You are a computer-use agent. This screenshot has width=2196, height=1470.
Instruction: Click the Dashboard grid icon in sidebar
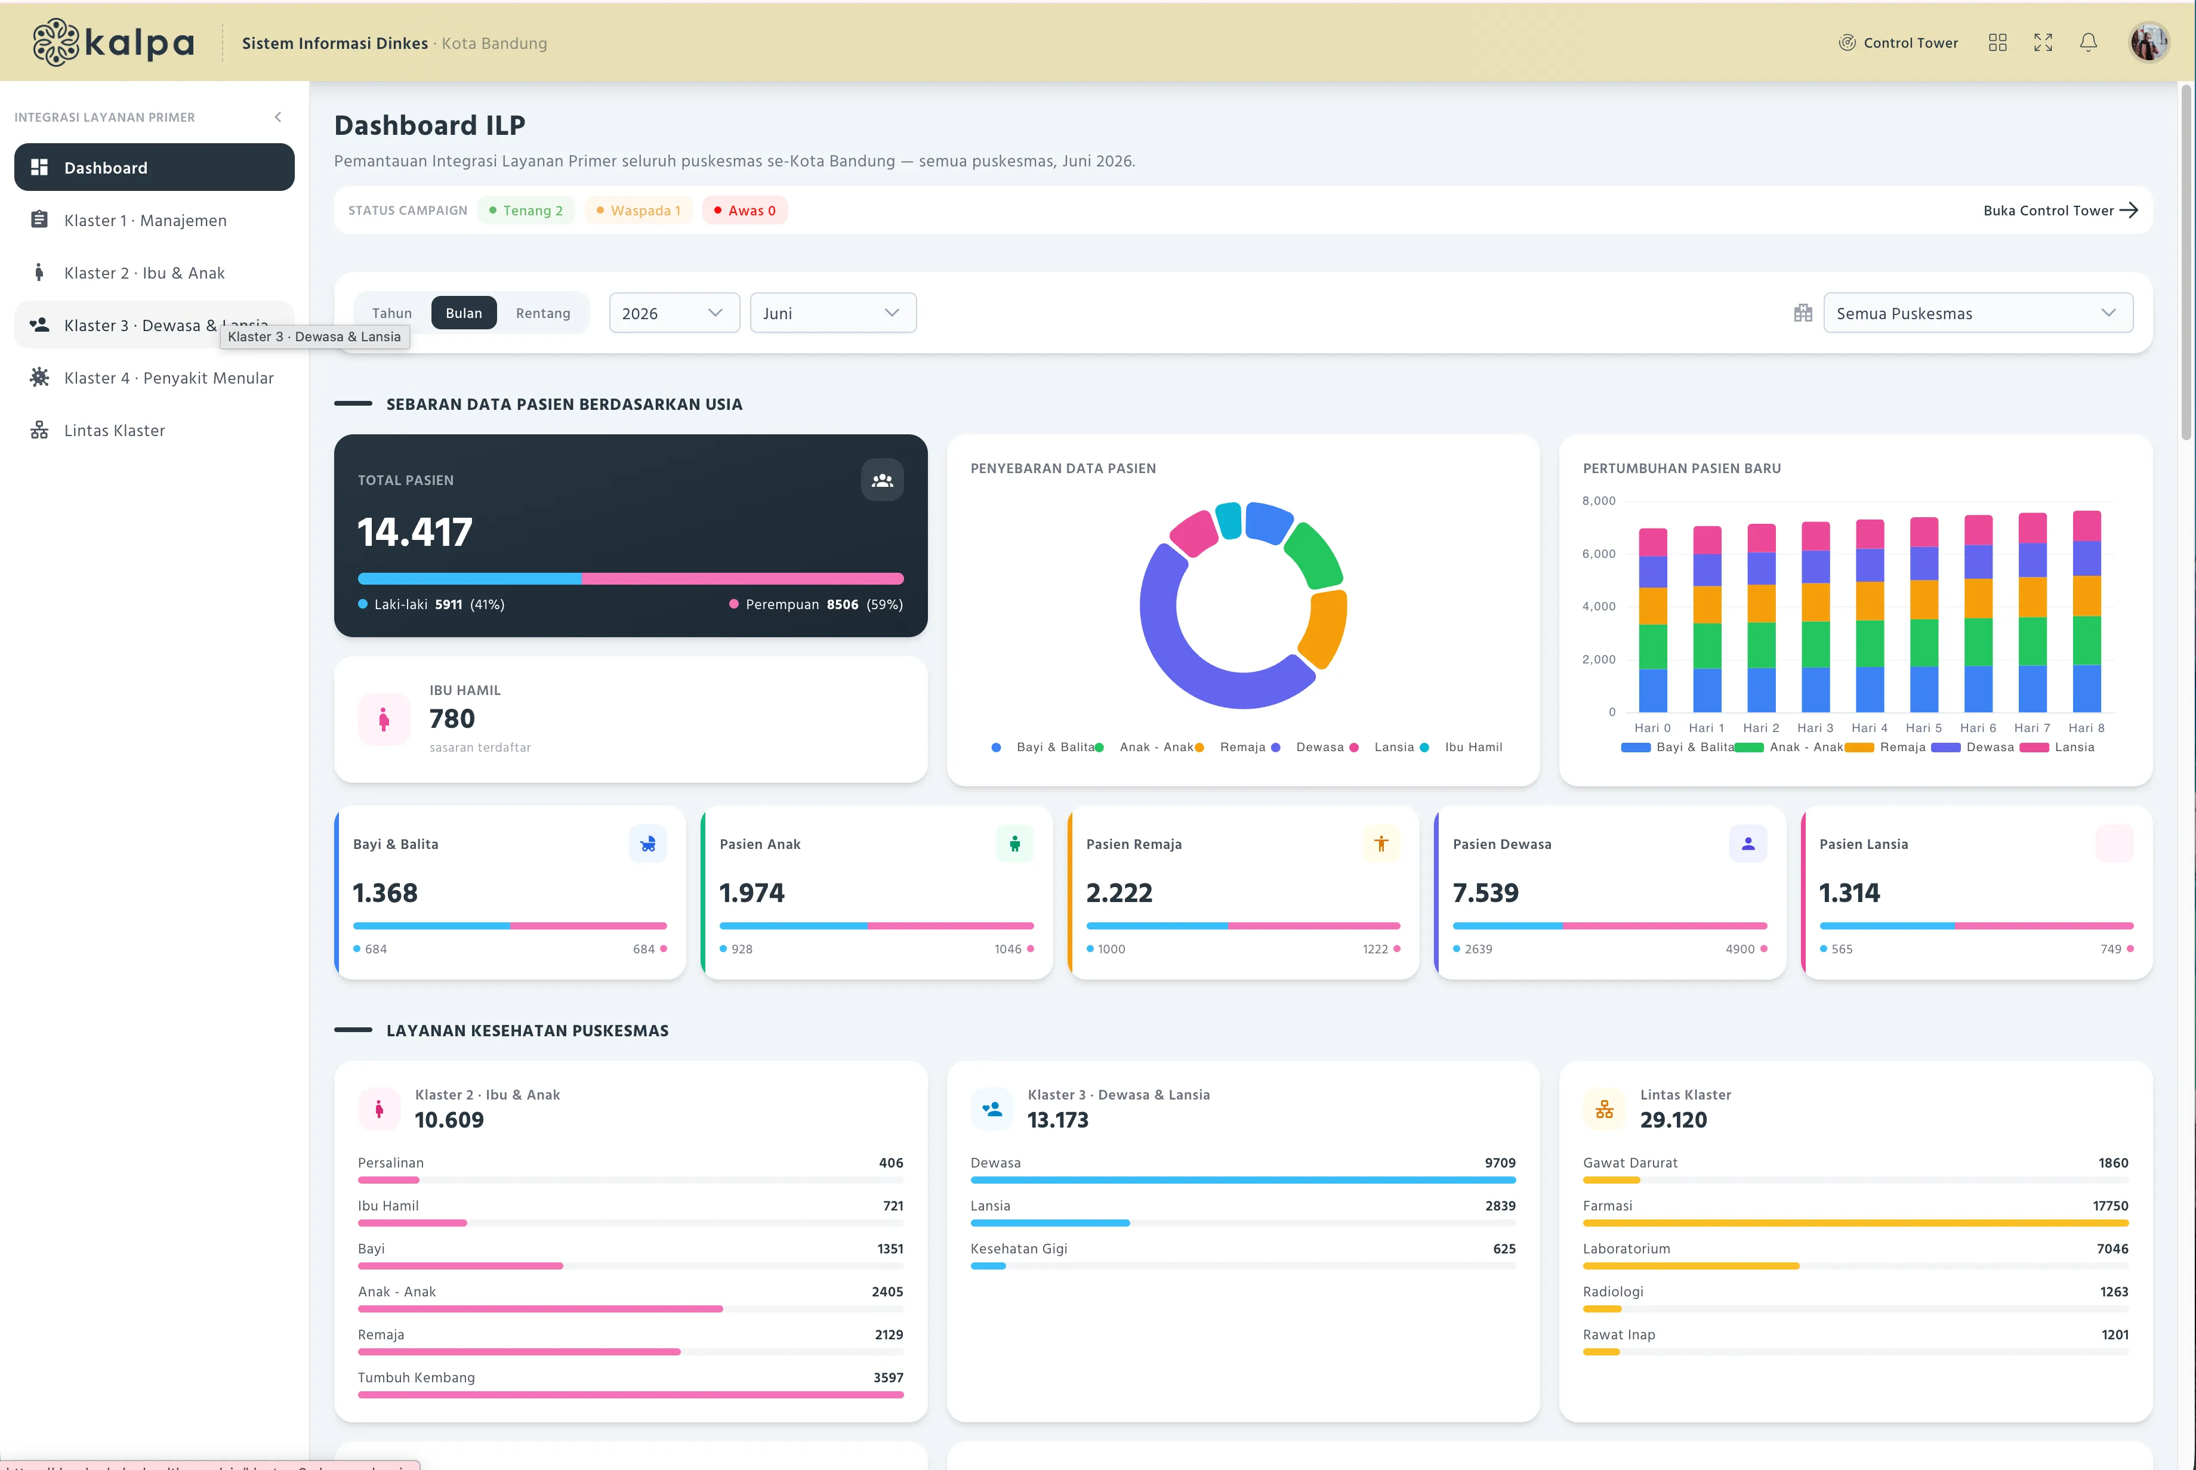39,167
